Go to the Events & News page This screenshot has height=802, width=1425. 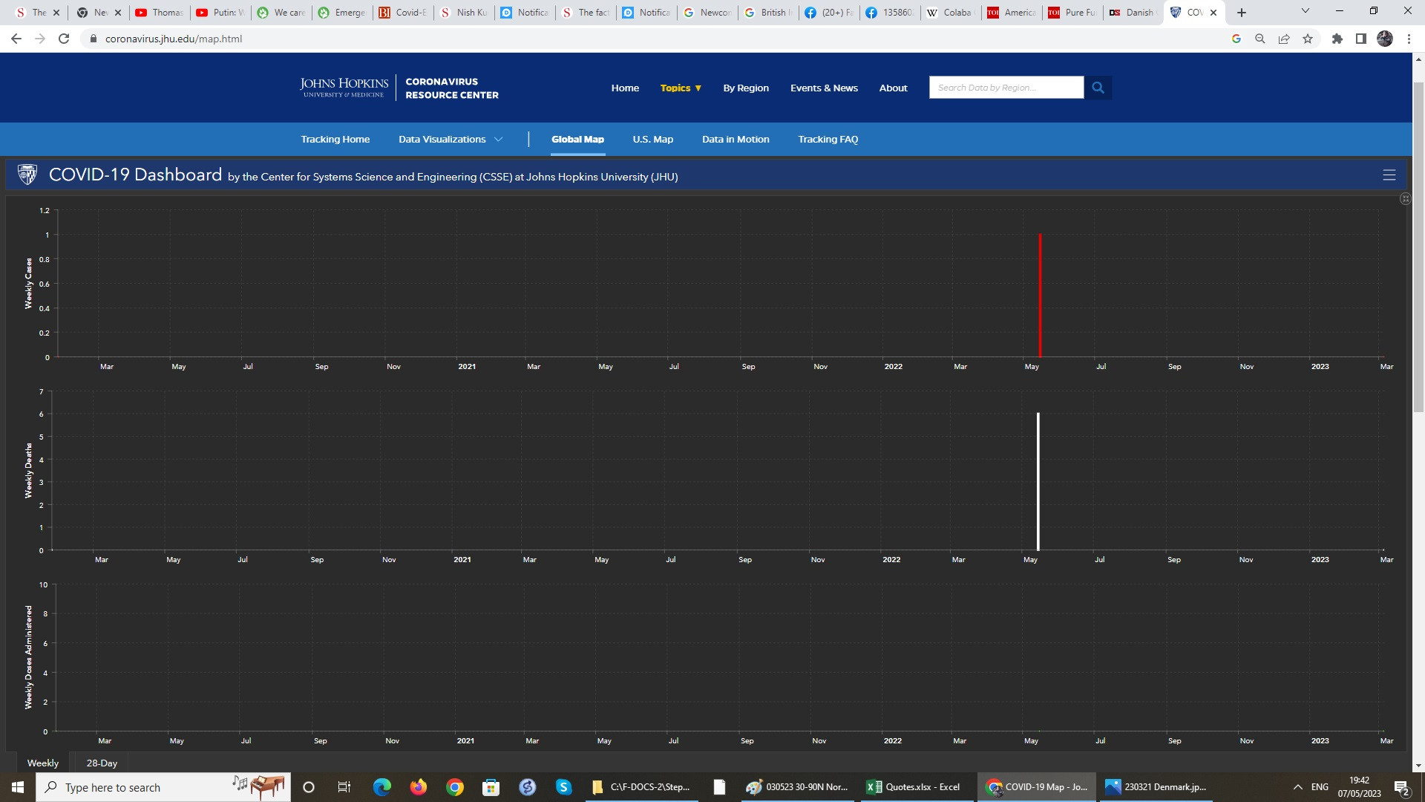click(824, 88)
